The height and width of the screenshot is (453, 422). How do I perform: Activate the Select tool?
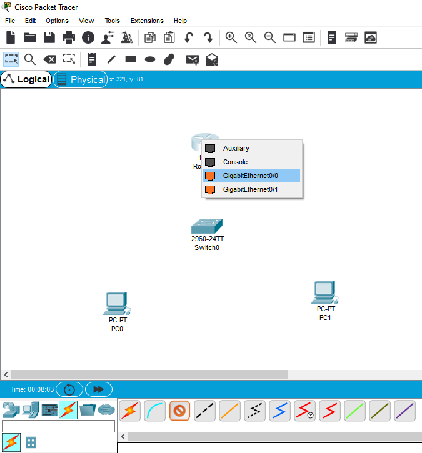click(11, 59)
